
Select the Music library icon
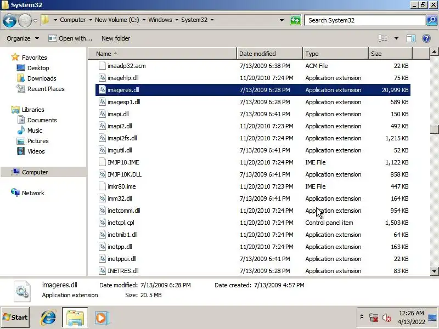[x=21, y=131]
